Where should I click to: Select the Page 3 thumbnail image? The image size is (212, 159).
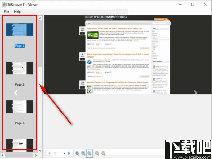pyautogui.click(x=20, y=107)
